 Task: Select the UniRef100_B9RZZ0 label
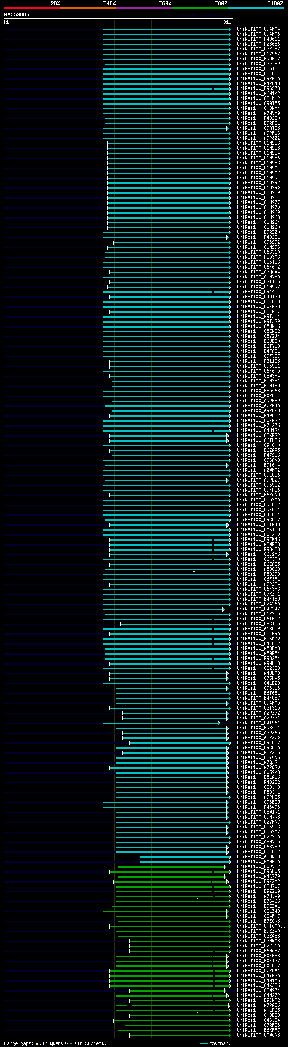coord(258,232)
